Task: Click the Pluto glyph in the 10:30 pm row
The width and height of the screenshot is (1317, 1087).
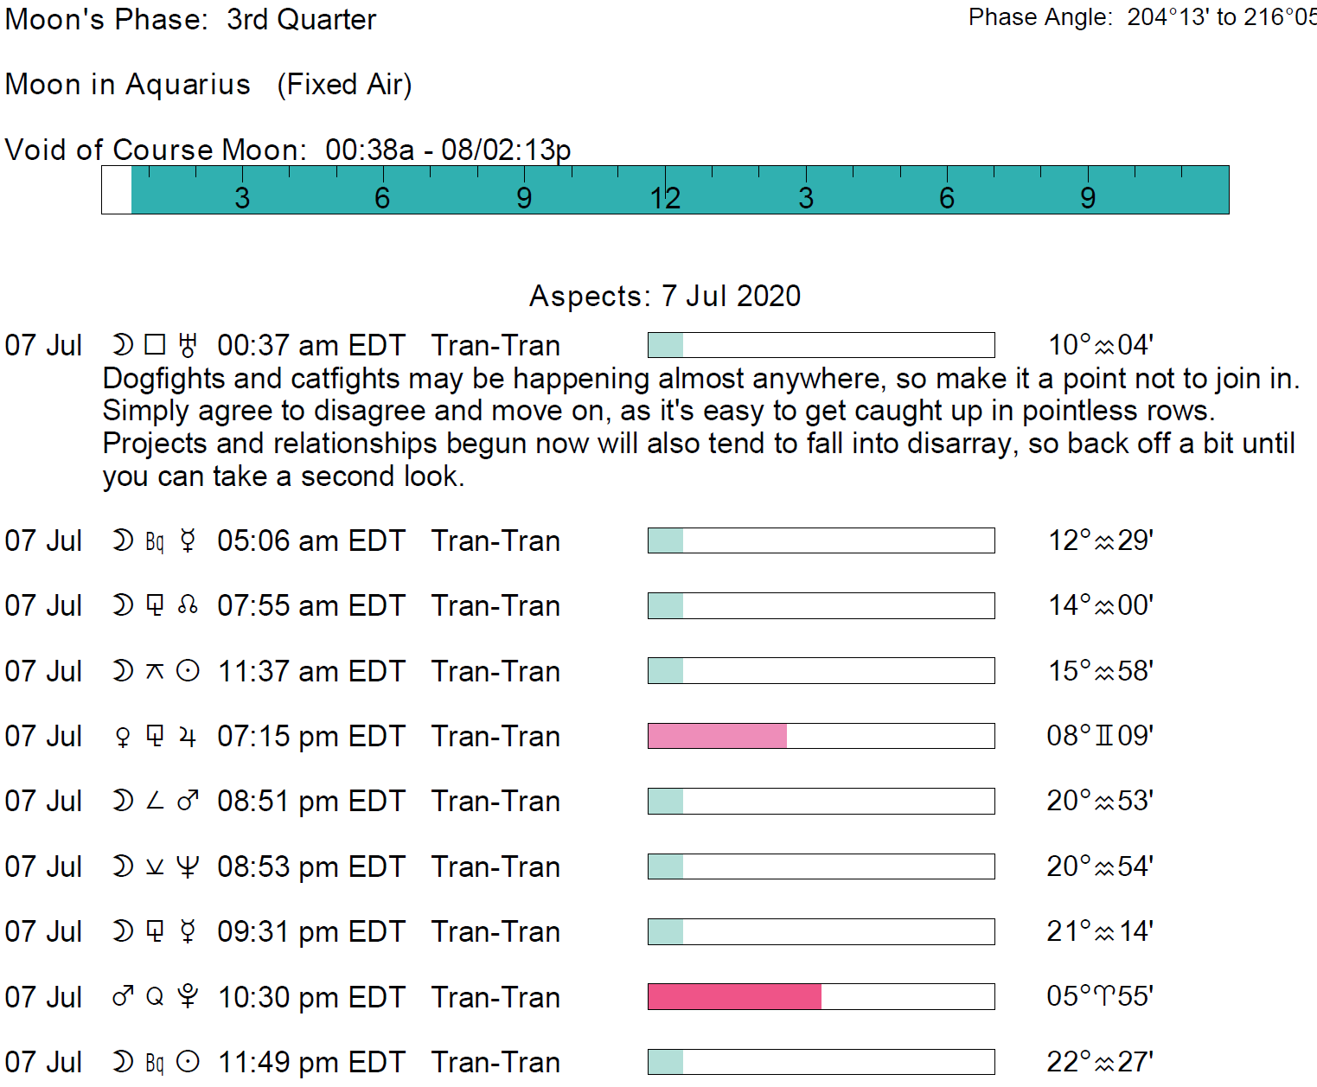Action: click(188, 997)
